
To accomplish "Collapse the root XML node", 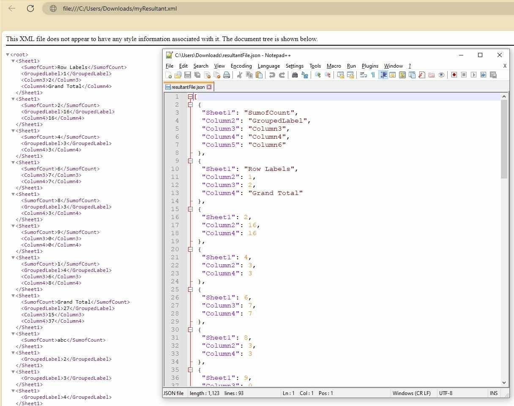I will tap(8, 55).
